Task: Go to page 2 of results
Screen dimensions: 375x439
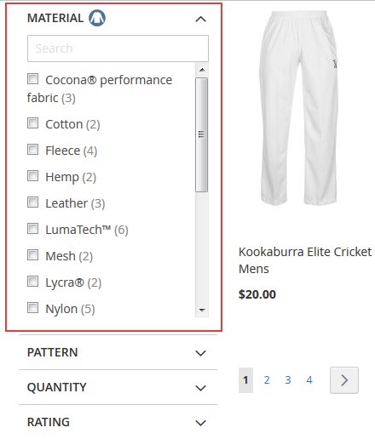Action: point(267,380)
